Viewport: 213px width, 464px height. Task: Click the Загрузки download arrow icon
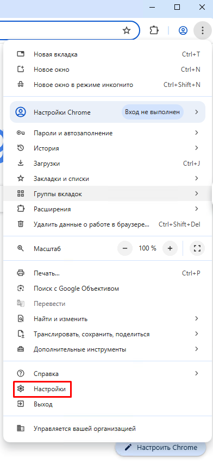click(x=21, y=164)
